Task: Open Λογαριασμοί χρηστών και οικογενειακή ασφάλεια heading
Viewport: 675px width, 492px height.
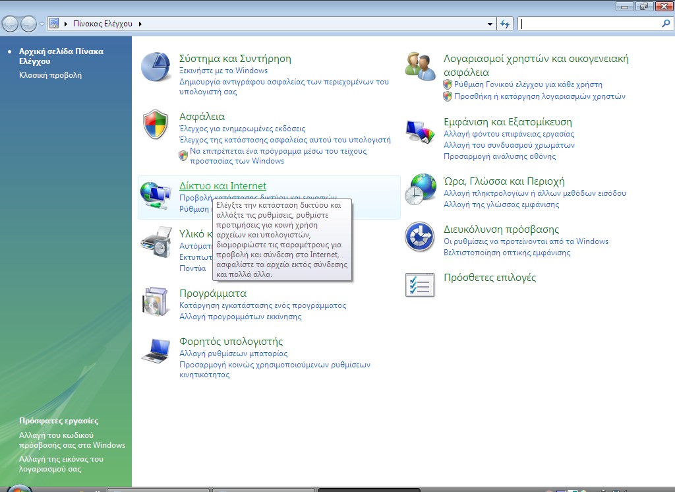Action: 536,65
